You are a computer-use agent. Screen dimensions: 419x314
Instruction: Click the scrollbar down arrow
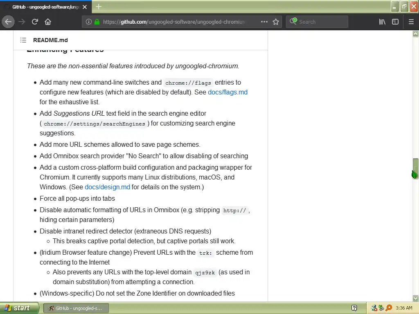[x=415, y=298]
